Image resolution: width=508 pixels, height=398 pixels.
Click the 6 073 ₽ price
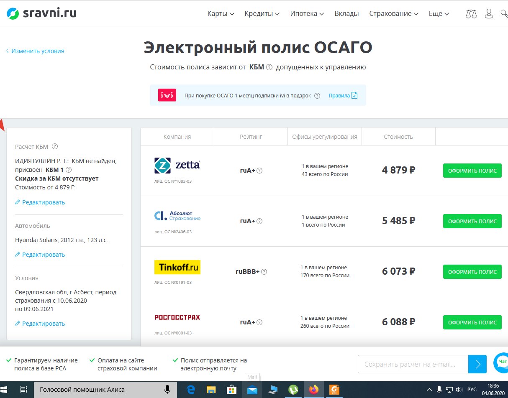point(398,271)
